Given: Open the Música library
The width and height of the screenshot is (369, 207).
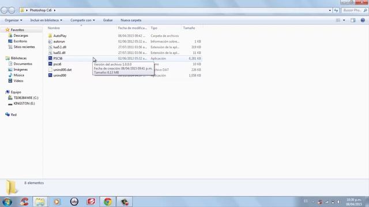Looking at the screenshot, I should tap(18, 75).
